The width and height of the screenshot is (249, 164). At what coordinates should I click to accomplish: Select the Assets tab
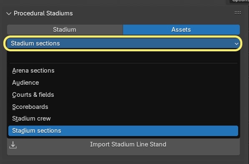tap(181, 30)
